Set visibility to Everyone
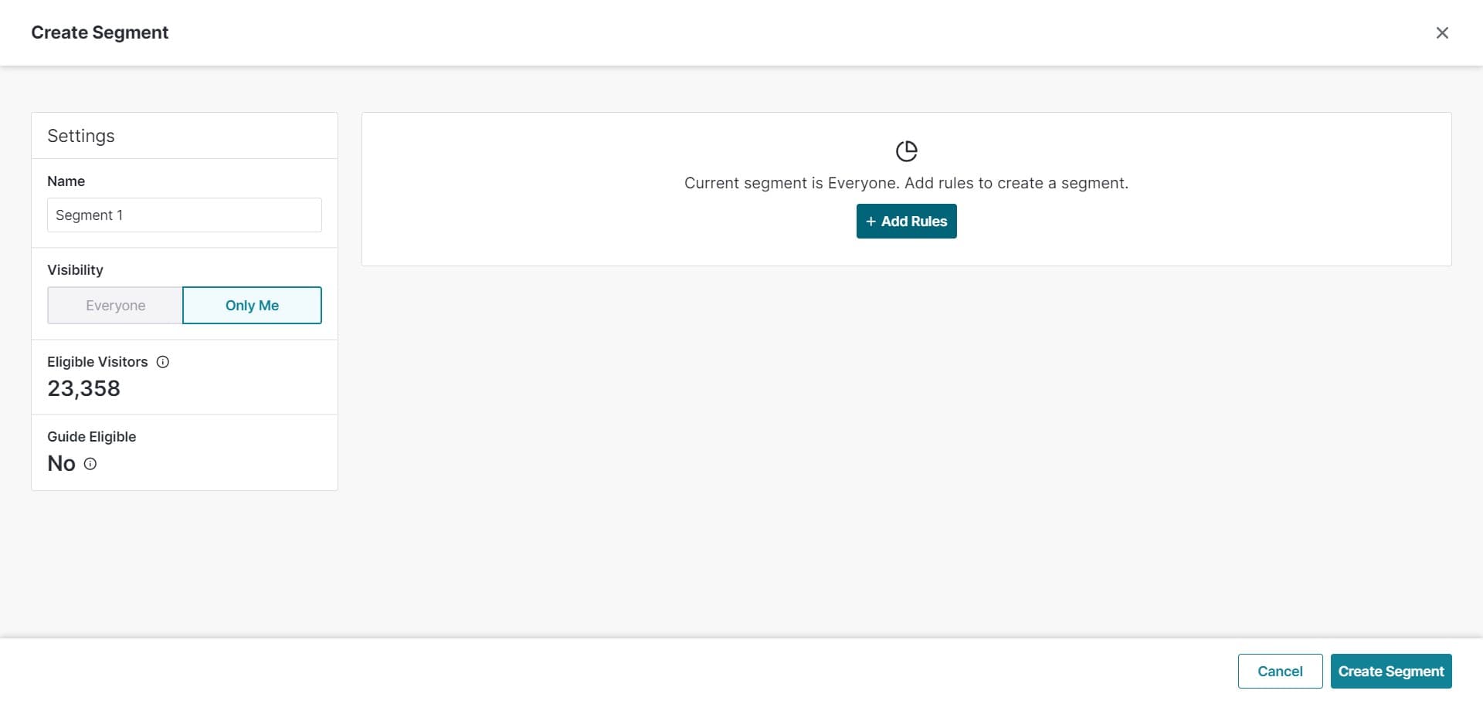1483x704 pixels. [115, 306]
